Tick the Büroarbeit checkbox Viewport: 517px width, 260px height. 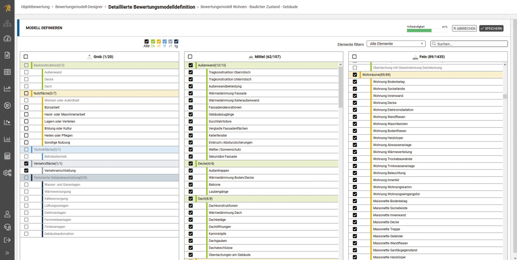point(26,107)
